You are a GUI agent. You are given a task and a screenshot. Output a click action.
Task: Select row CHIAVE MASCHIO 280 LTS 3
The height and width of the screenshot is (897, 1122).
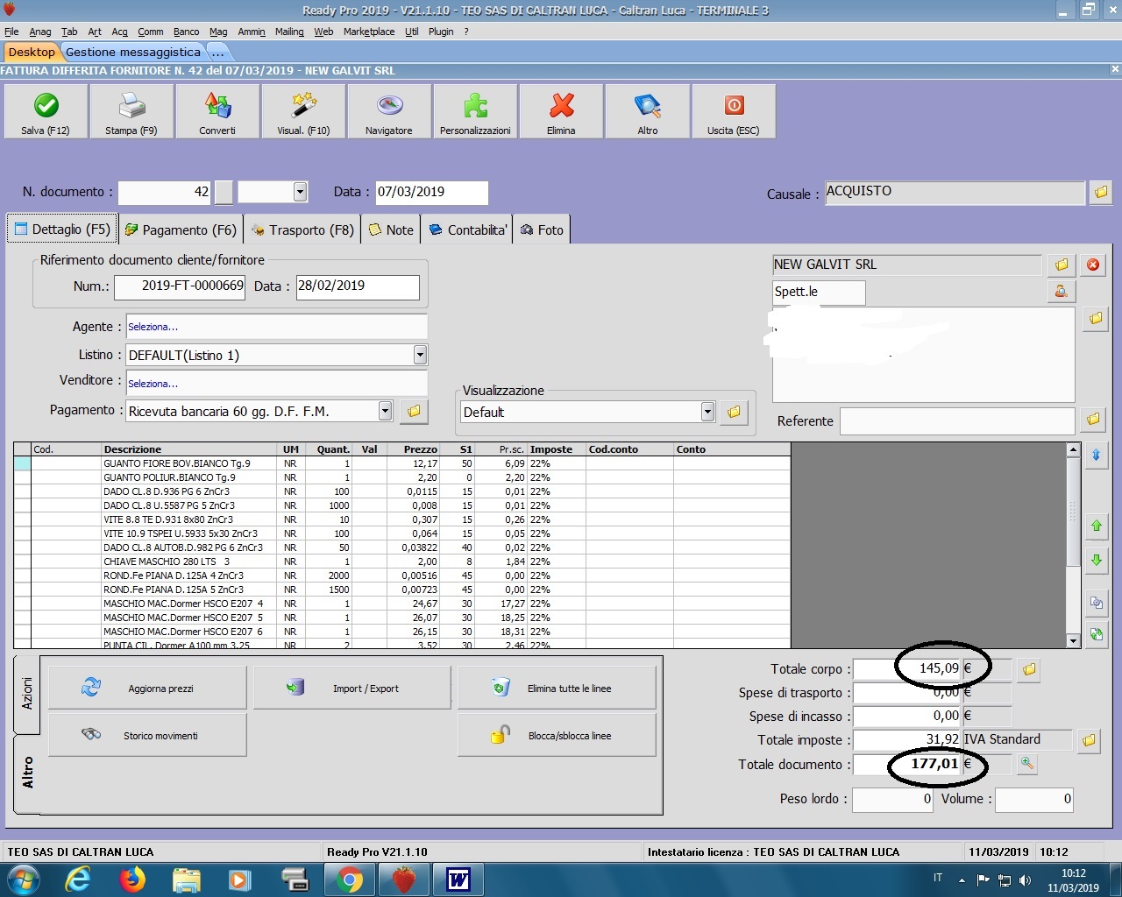coord(402,562)
